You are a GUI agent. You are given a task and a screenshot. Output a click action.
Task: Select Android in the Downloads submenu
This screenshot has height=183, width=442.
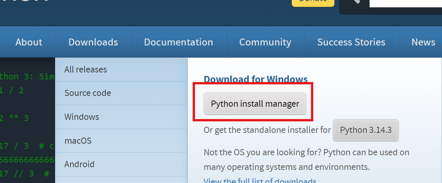click(121, 164)
